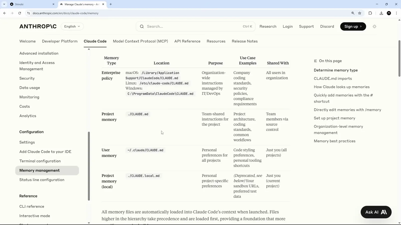Open Terminal configuration page
This screenshot has width=401, height=225.
tap(40, 161)
